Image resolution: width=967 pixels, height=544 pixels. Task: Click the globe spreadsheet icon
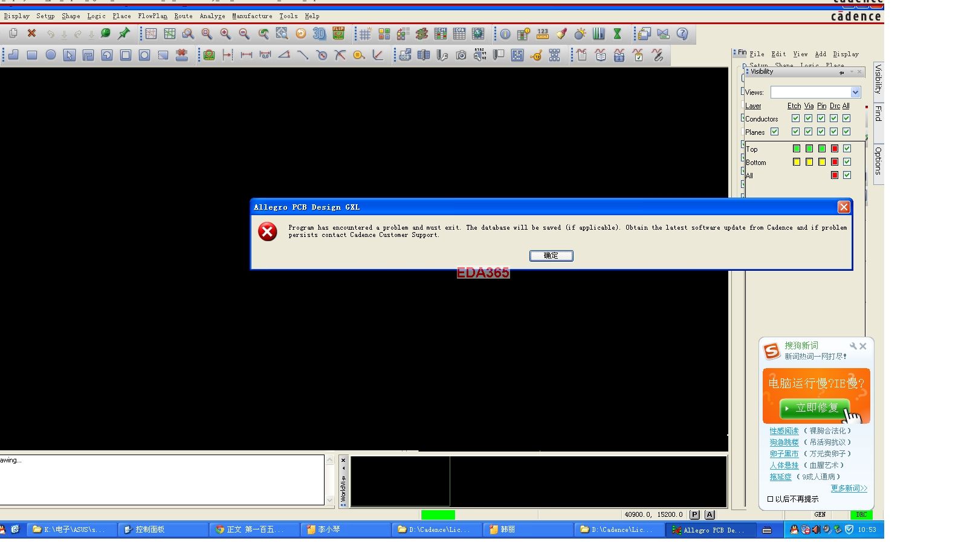(x=478, y=34)
